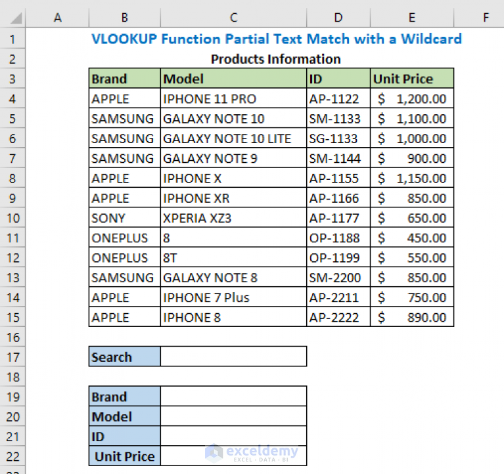Click the price cell '$ 750.00'
Viewport: 504px width, 474px height.
[412, 297]
